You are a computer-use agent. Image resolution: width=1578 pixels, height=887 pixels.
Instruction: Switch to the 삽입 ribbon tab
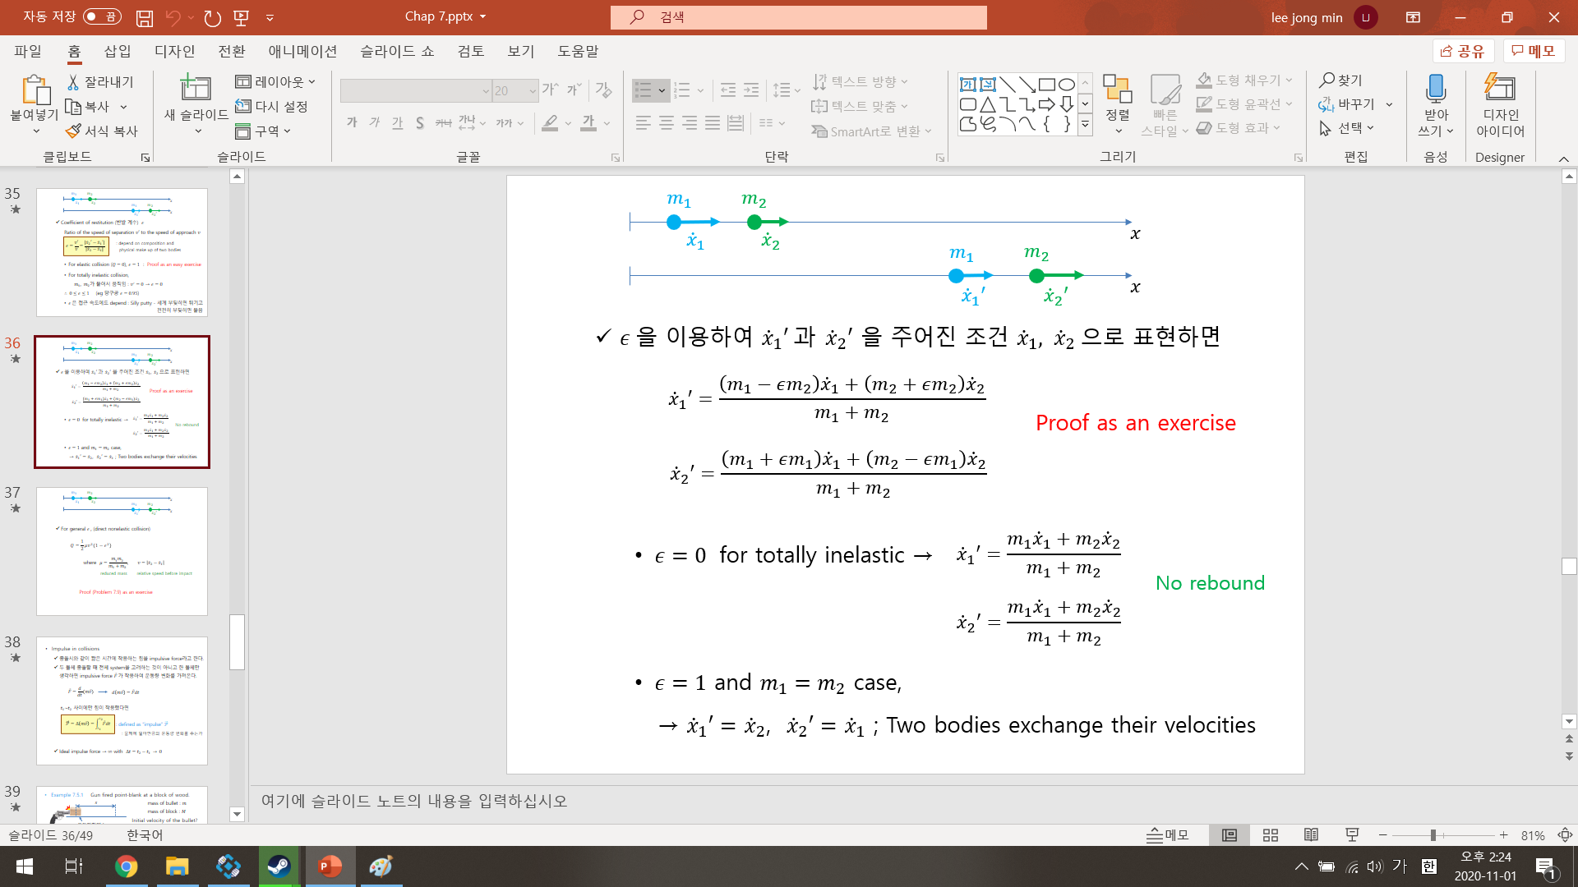117,51
